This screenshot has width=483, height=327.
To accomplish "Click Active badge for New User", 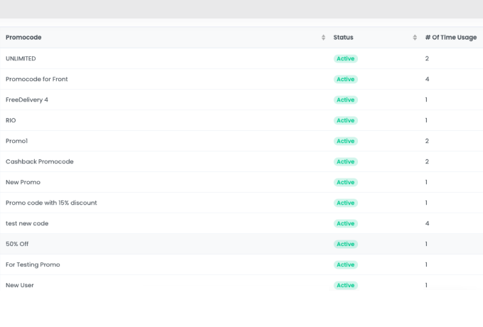I will point(346,285).
